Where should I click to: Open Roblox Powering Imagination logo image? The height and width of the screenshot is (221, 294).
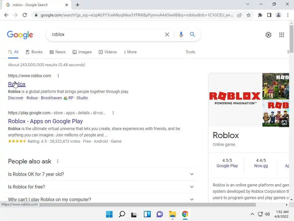pos(235,100)
